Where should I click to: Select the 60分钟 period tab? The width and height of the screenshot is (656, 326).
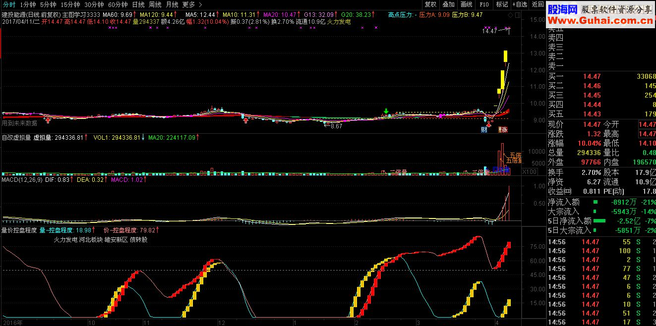(118, 4)
